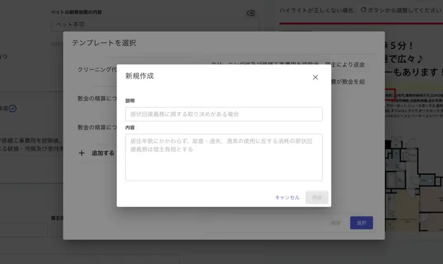This screenshot has height=264, width=443.
Task: Click the plus icon to create another template
Action: point(82,152)
